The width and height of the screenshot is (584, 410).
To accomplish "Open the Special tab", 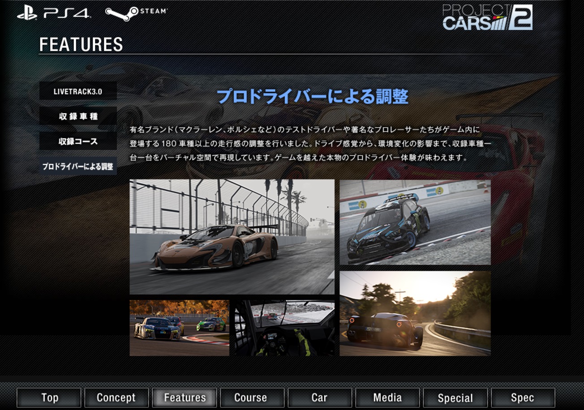I will [x=455, y=397].
